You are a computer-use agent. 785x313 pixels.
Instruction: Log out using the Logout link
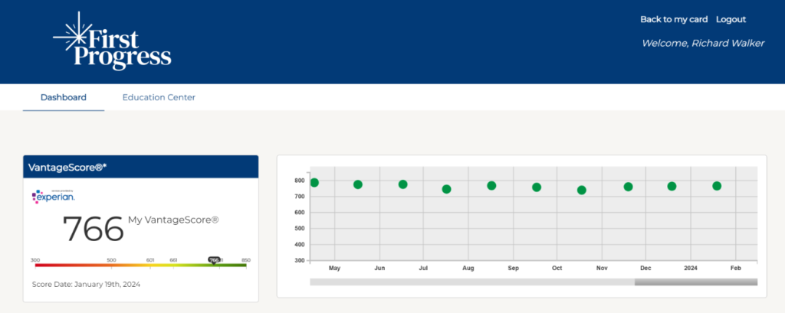pyautogui.click(x=731, y=19)
